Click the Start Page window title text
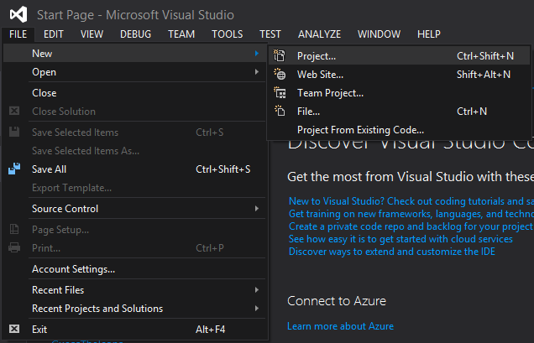534x343 pixels. pyautogui.click(x=135, y=15)
